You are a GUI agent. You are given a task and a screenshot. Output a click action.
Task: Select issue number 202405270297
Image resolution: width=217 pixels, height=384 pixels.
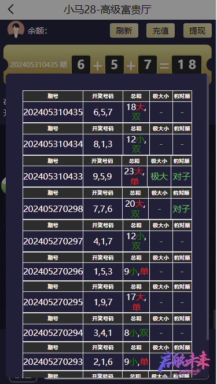53,242
